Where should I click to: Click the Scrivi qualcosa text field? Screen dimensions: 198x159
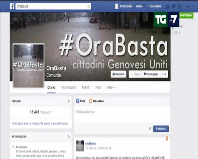[122, 115]
